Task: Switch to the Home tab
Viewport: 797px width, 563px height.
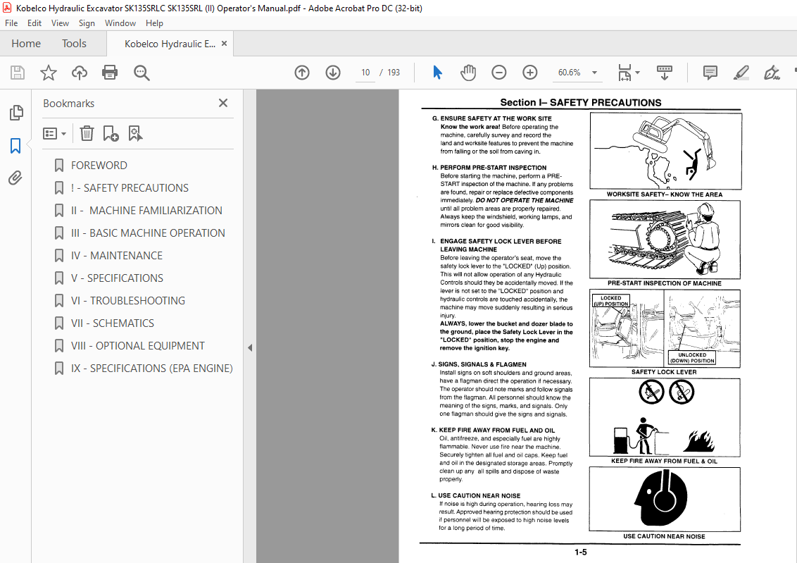Action: pos(26,44)
